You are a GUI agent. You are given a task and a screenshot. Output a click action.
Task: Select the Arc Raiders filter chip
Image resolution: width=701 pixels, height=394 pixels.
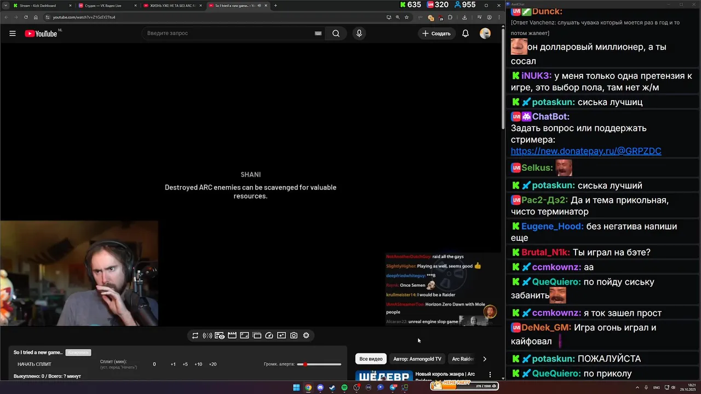point(463,359)
